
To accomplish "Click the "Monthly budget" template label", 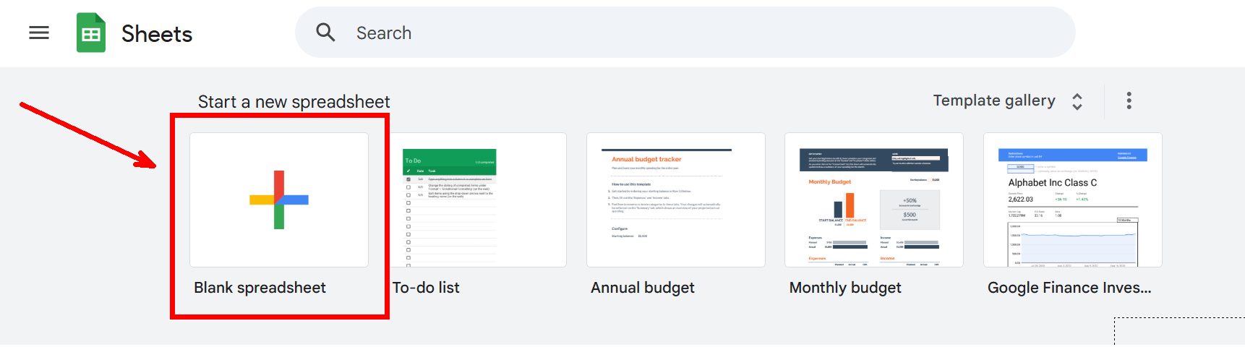I will pos(844,288).
